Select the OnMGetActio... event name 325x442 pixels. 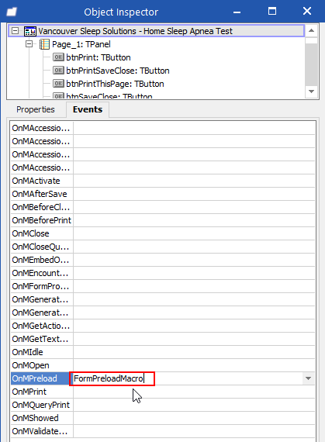(40, 326)
